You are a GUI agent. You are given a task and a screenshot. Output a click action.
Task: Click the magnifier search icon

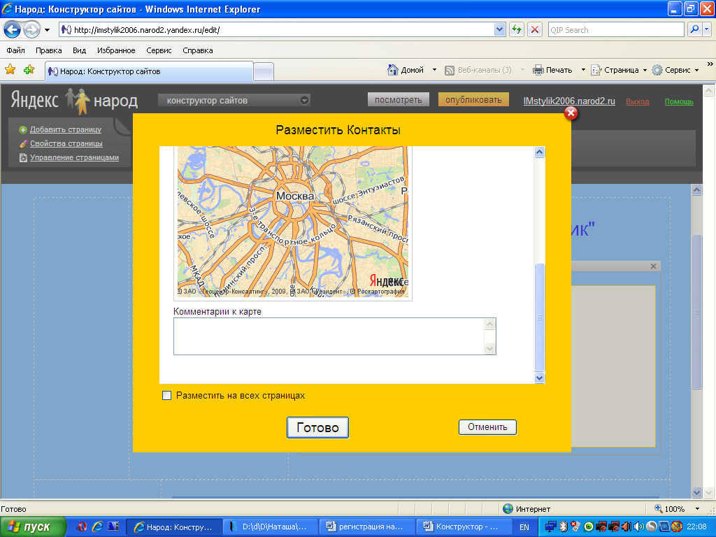(694, 29)
